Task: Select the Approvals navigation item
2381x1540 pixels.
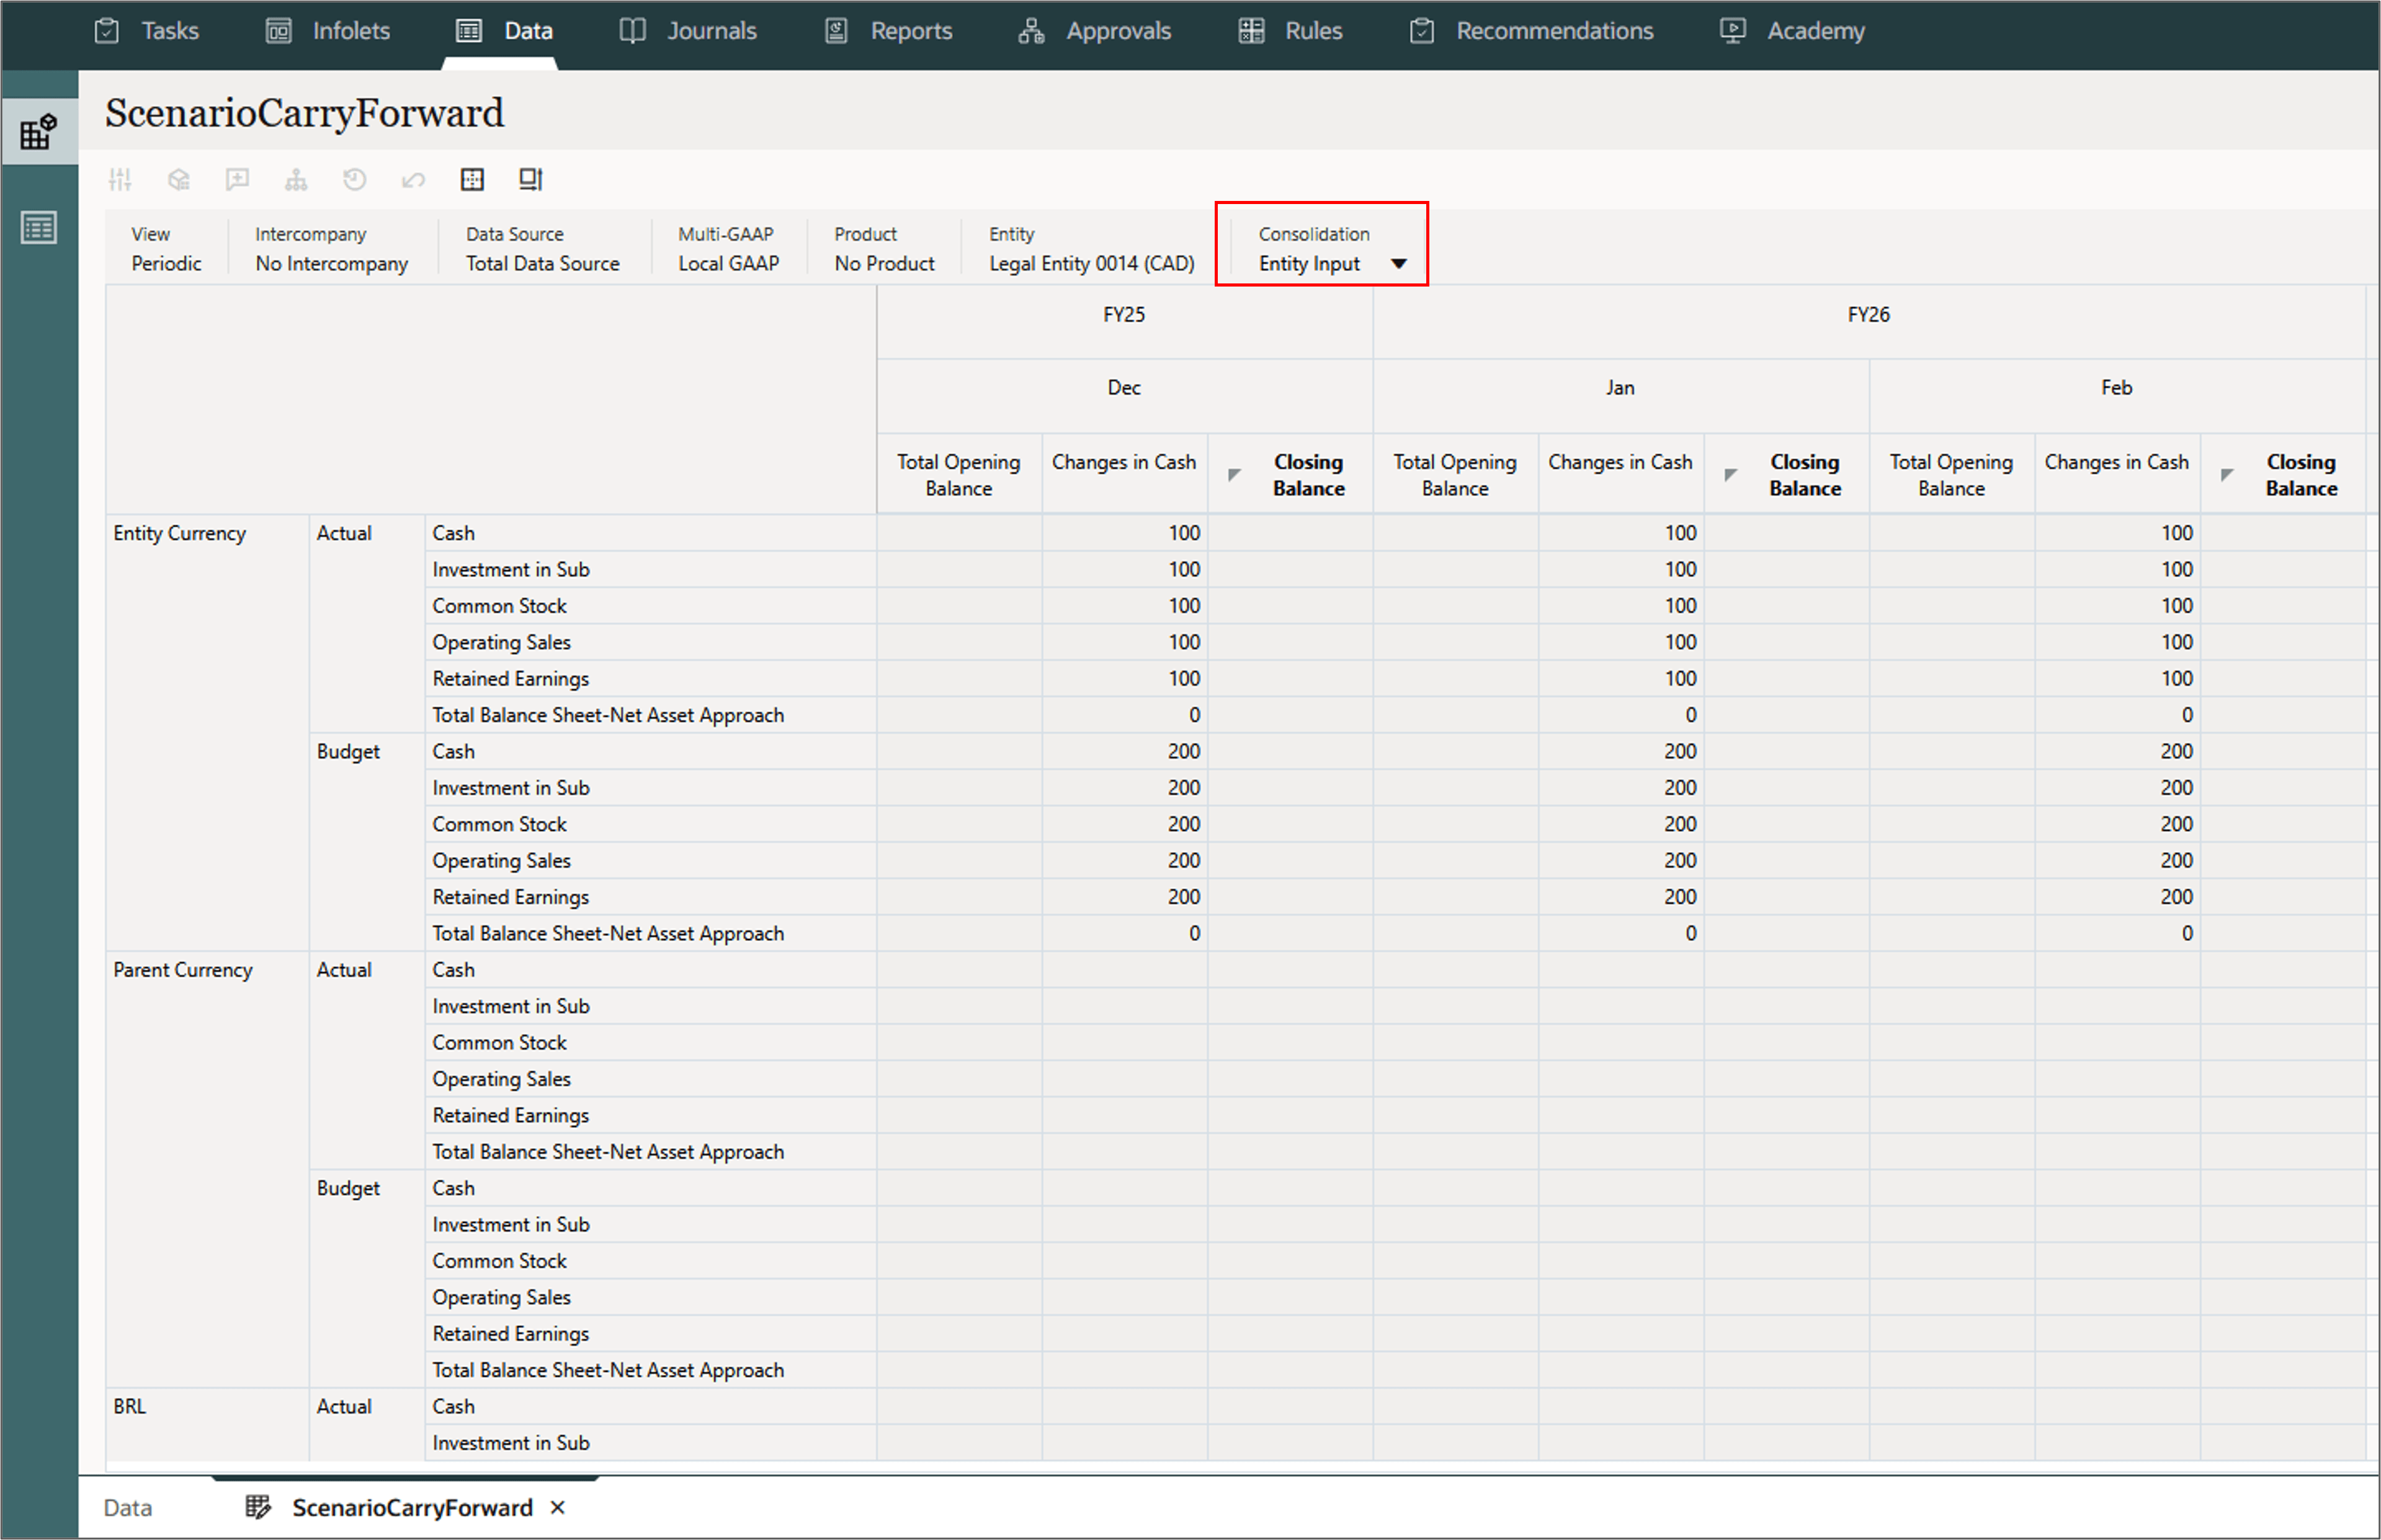Action: pos(1118,30)
